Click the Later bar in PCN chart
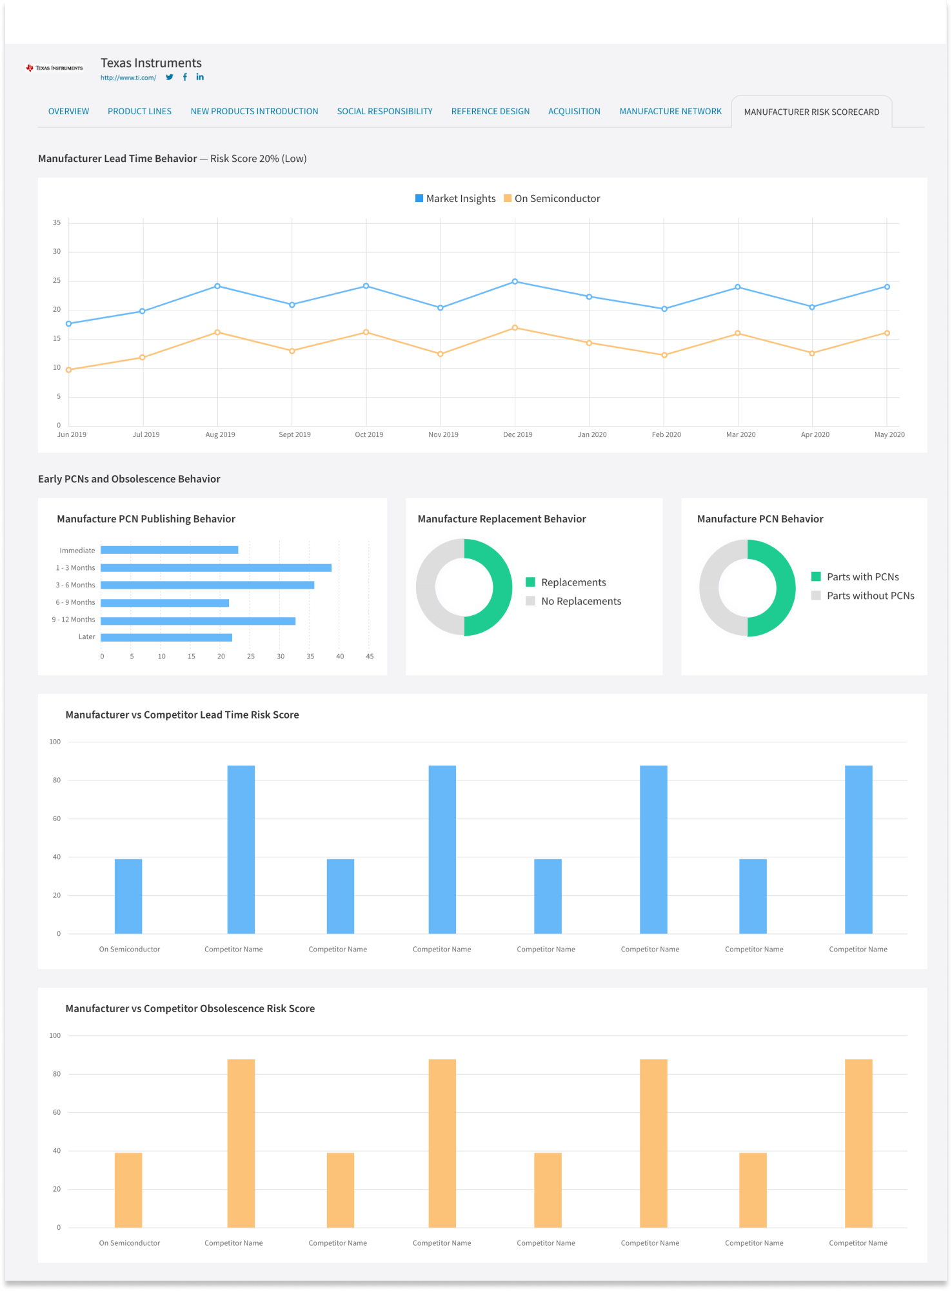The height and width of the screenshot is (1291, 952). click(x=166, y=638)
